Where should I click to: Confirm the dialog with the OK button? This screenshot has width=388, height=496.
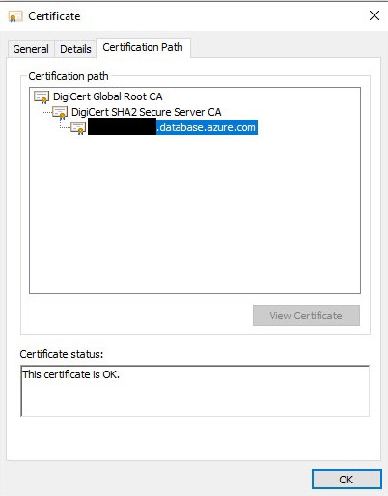346,480
